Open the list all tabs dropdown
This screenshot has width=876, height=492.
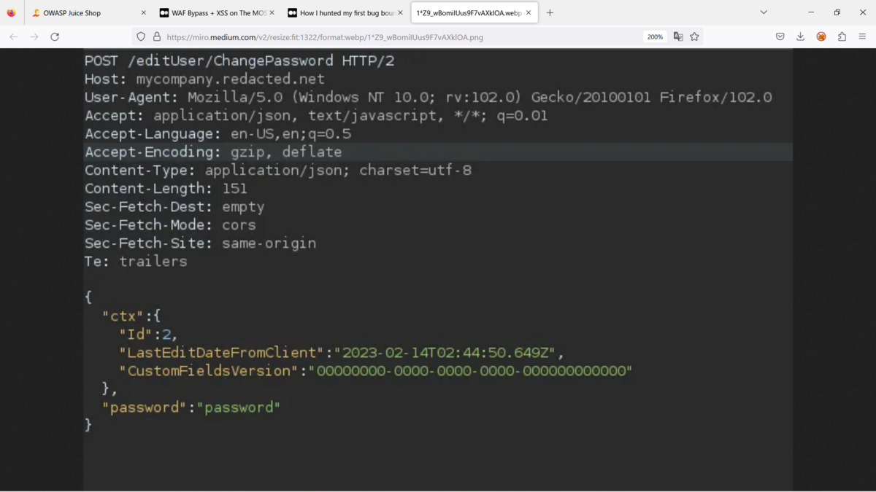tap(764, 12)
